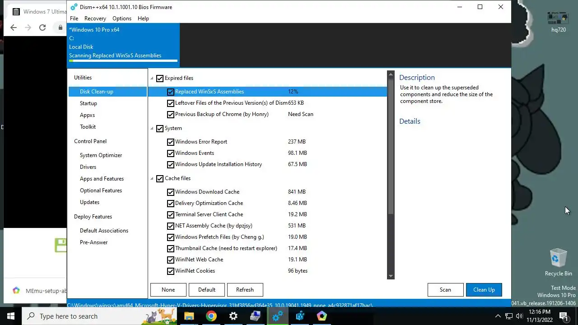Click the list scroll up arrow
Image resolution: width=578 pixels, height=325 pixels.
(391, 74)
